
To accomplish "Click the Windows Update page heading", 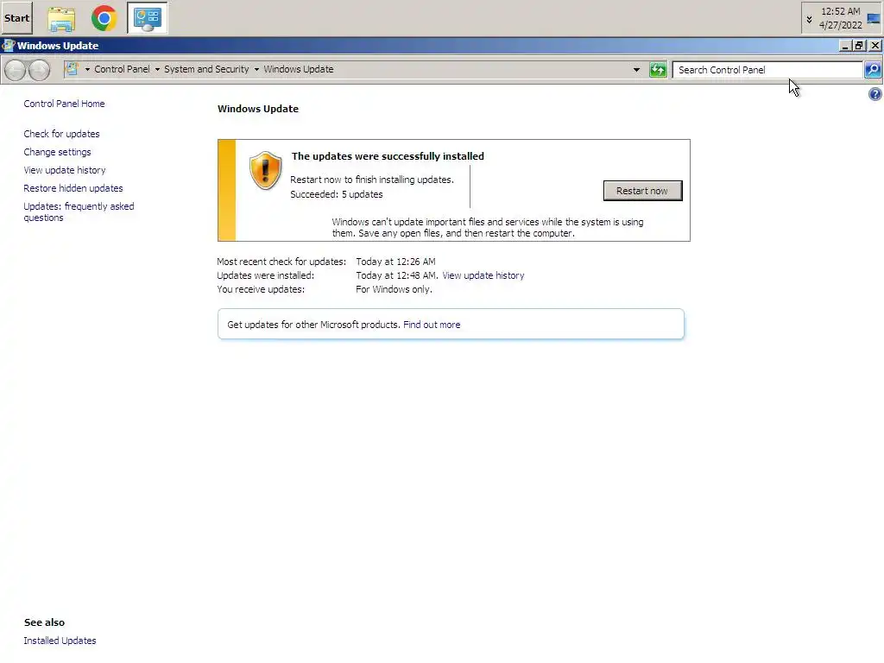I will [x=258, y=109].
